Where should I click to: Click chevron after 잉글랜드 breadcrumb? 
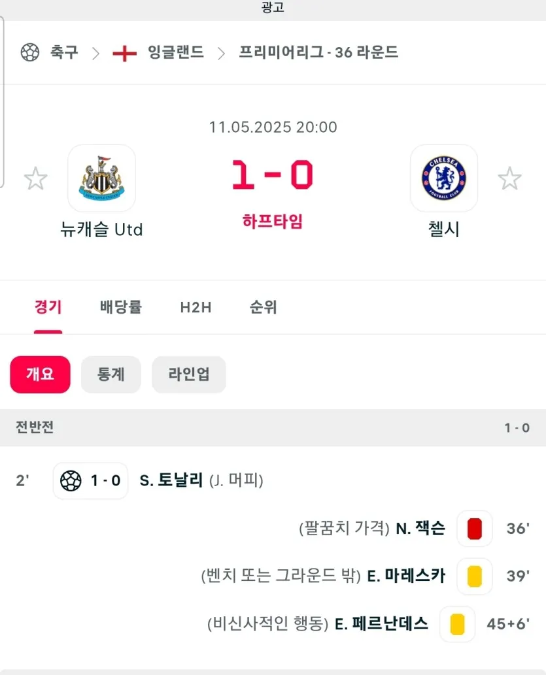tap(221, 54)
